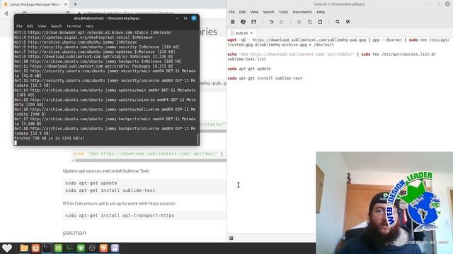
Task: Open the terminal View menu
Action: 42,26
